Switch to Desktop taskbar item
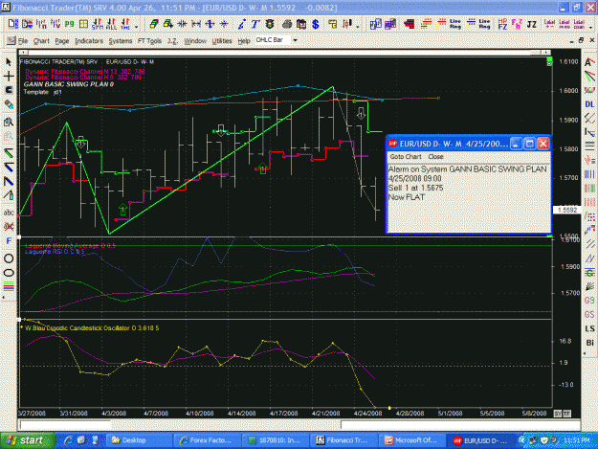 click(x=138, y=440)
